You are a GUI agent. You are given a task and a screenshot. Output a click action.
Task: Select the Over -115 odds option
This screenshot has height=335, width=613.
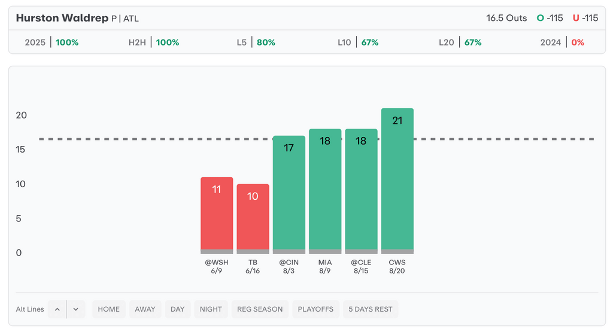coord(550,18)
